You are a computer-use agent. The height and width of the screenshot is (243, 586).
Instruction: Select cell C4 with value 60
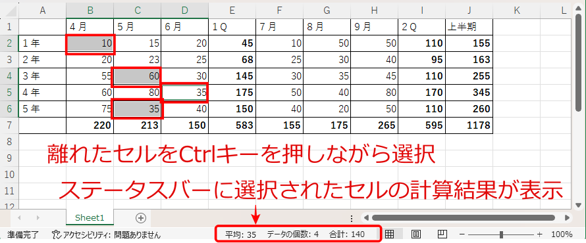coord(138,76)
